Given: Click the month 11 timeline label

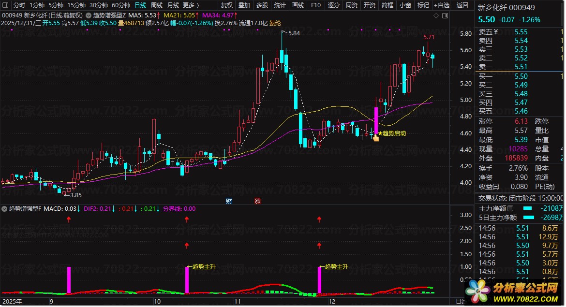Looking at the screenshot, I should (237, 302).
